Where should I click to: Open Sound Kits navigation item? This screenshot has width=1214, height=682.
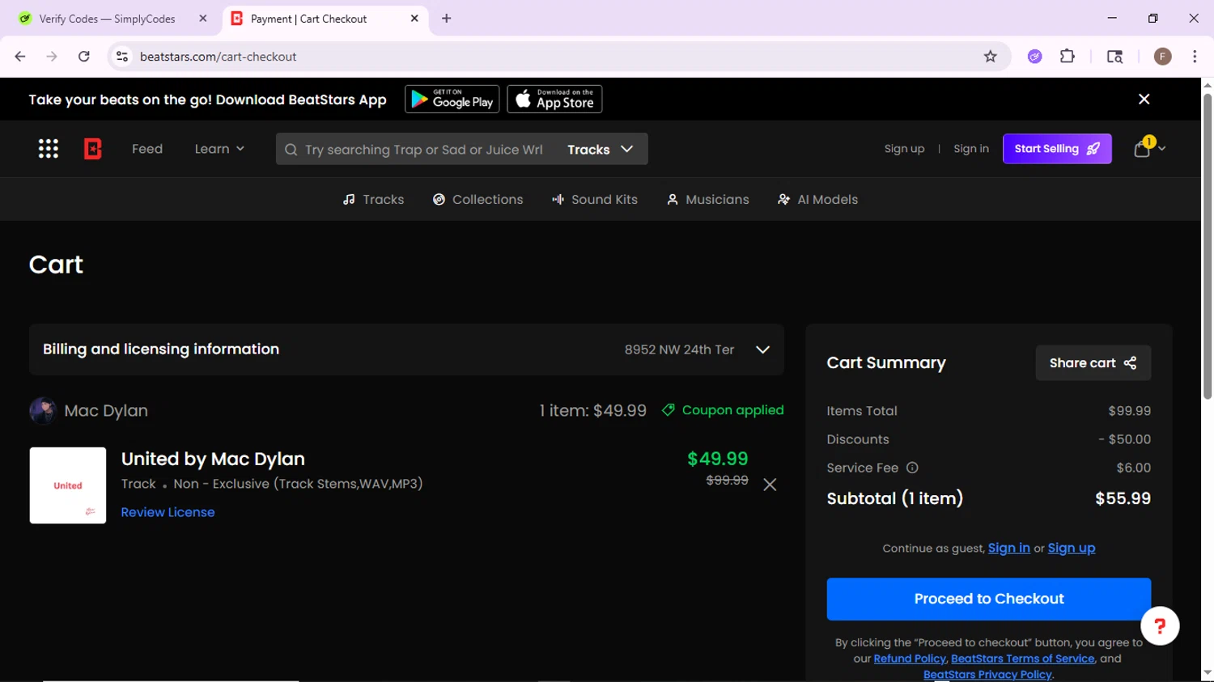coord(594,200)
